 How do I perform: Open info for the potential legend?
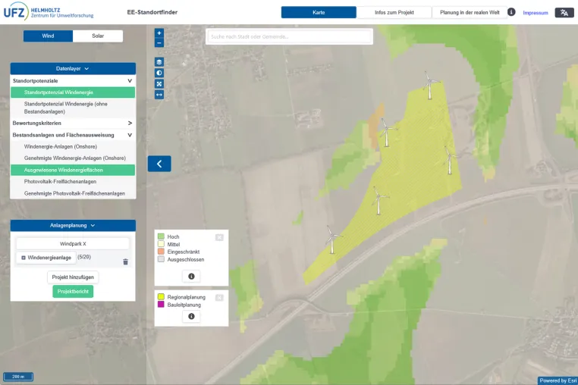191,277
